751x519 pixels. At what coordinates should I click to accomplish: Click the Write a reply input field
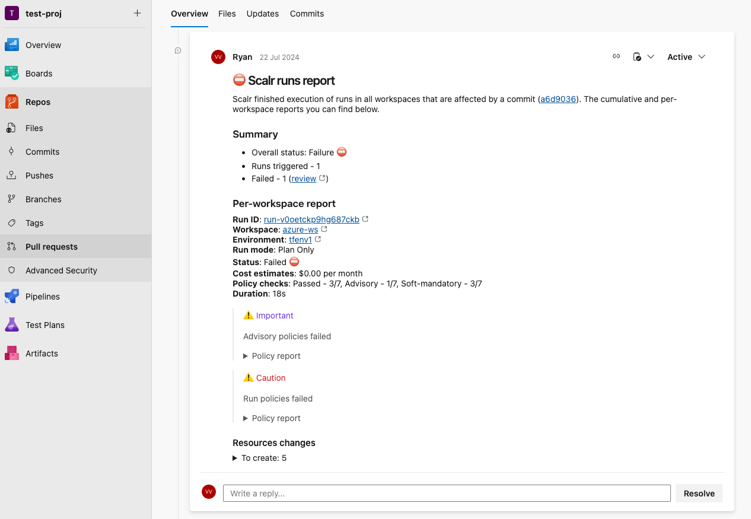[x=447, y=493]
